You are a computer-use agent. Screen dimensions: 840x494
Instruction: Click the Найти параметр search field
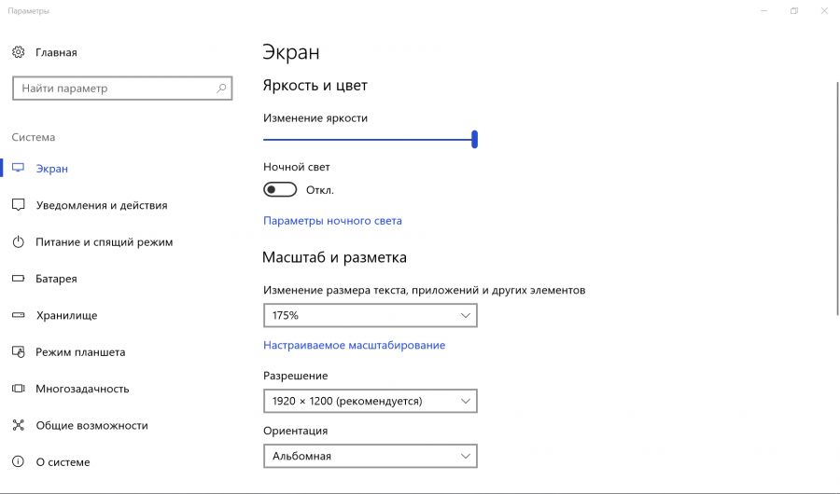coord(112,89)
